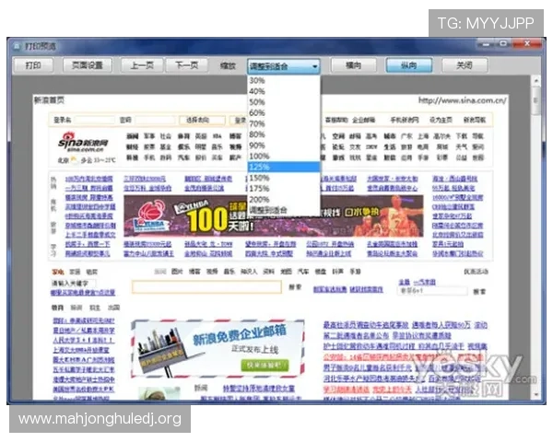Click the vertical scrollbar thumb
This screenshot has height=442, width=553.
[x=535, y=100]
